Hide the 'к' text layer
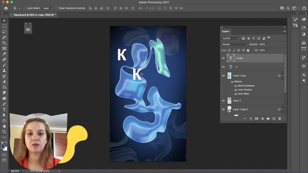The width and height of the screenshot is (308, 173). click(x=223, y=67)
